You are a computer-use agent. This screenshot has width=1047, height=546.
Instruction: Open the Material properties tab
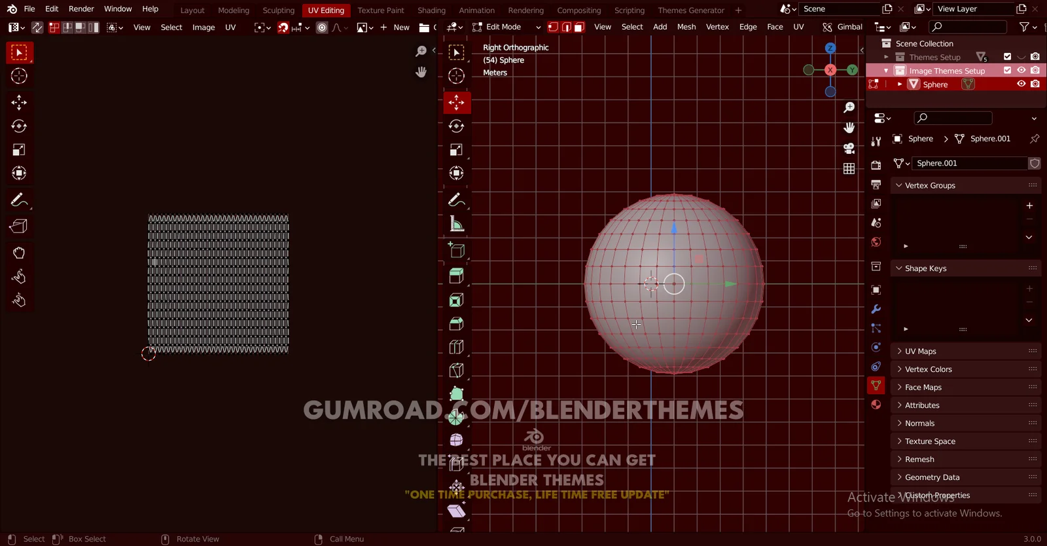[876, 405]
